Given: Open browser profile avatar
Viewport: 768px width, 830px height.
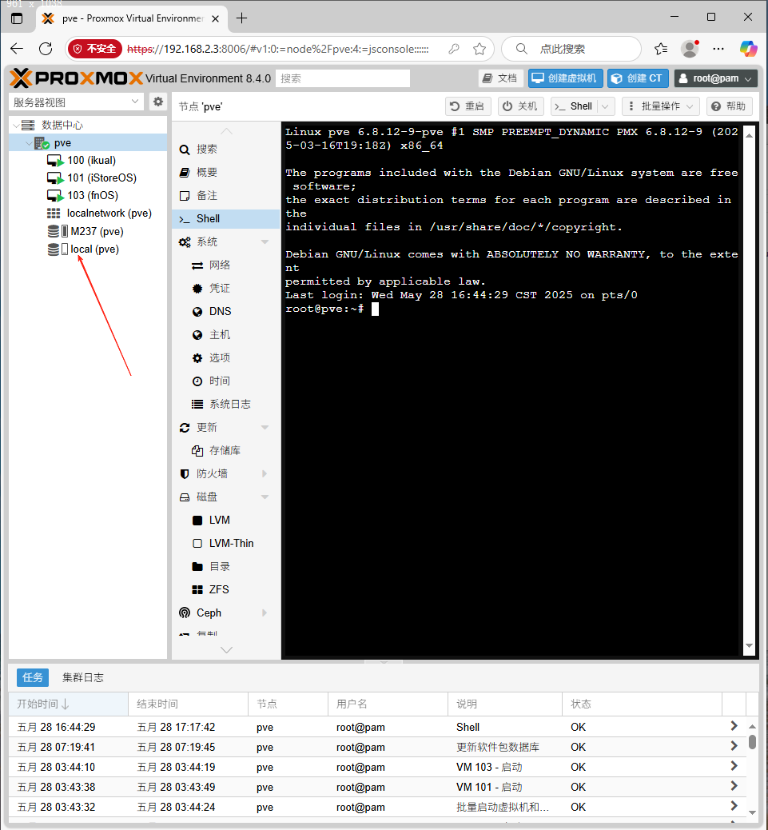Looking at the screenshot, I should [x=690, y=49].
